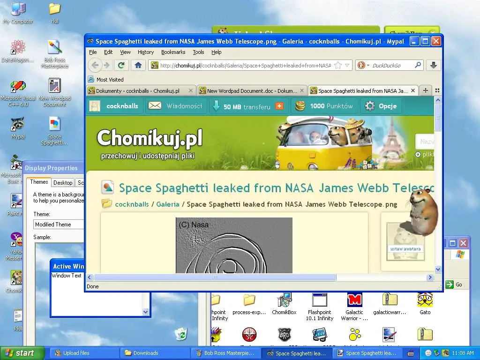Screen dimensions: 480x360
Task: Open Microsoft Visual C++ 6.0 shortcut
Action: 18,93
